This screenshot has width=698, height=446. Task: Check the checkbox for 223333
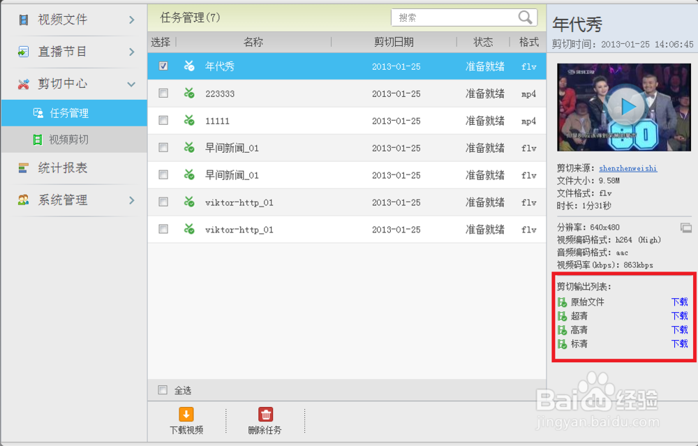click(x=163, y=94)
